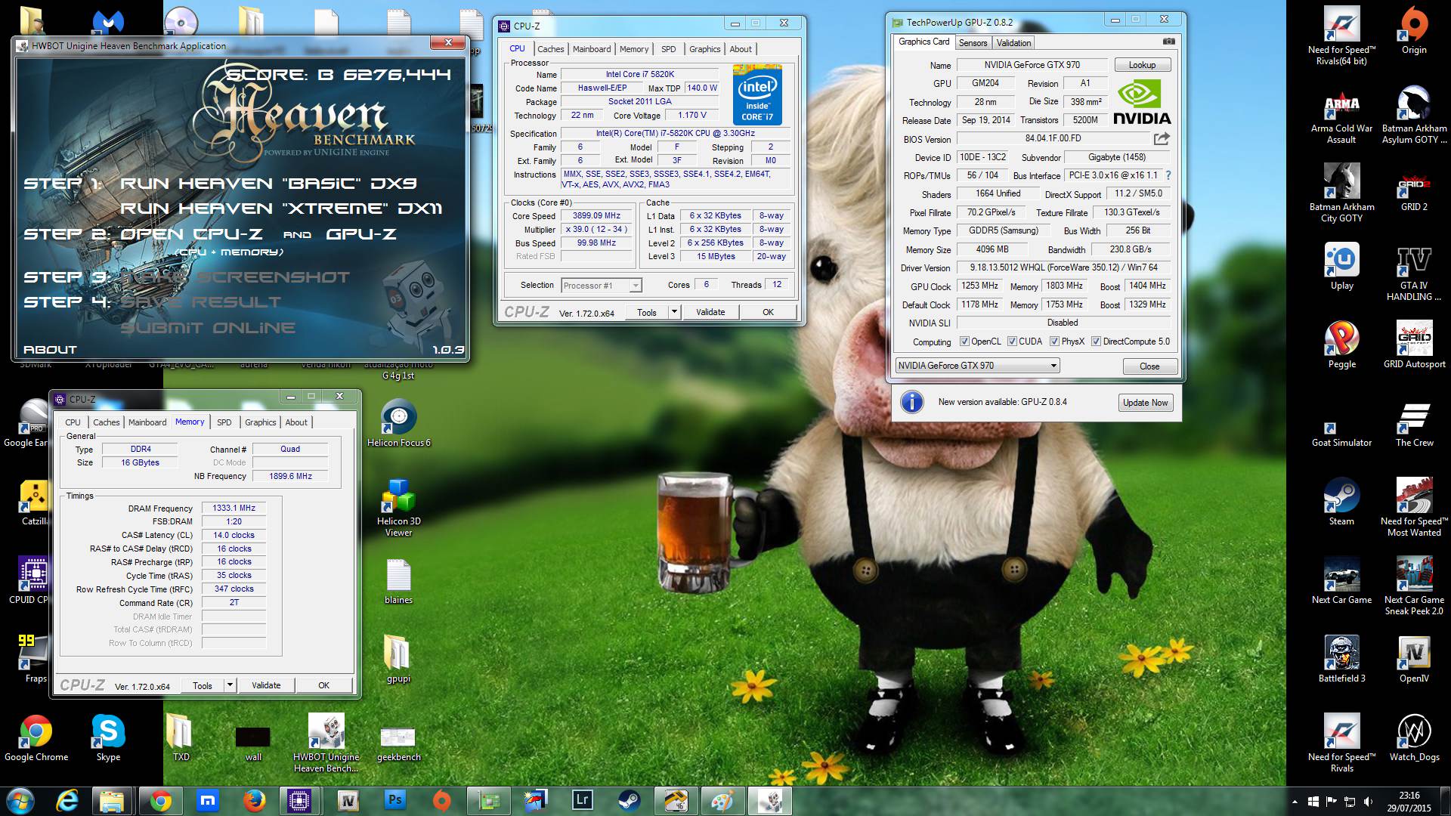Image resolution: width=1451 pixels, height=816 pixels.
Task: Click the BIOS version share icon
Action: tap(1162, 138)
